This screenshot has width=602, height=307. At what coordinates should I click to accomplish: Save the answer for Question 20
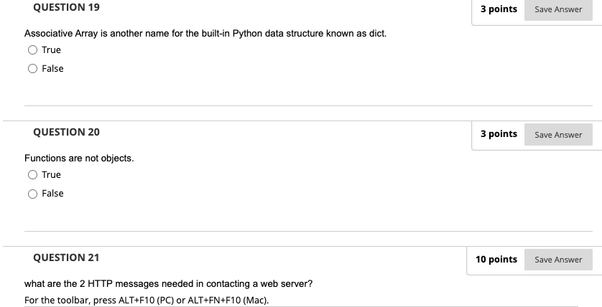[558, 135]
